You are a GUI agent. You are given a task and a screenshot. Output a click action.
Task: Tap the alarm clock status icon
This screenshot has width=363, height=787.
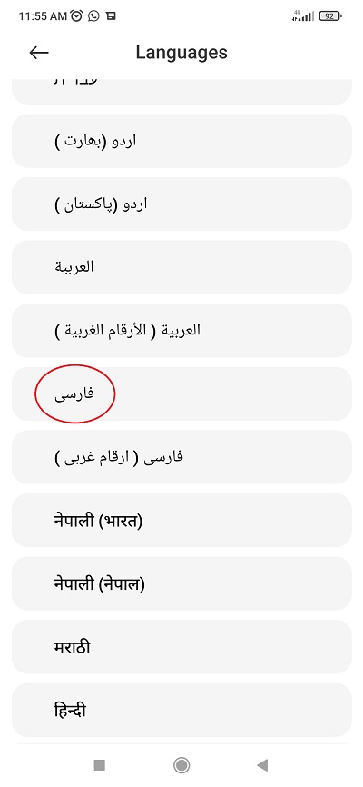(77, 16)
